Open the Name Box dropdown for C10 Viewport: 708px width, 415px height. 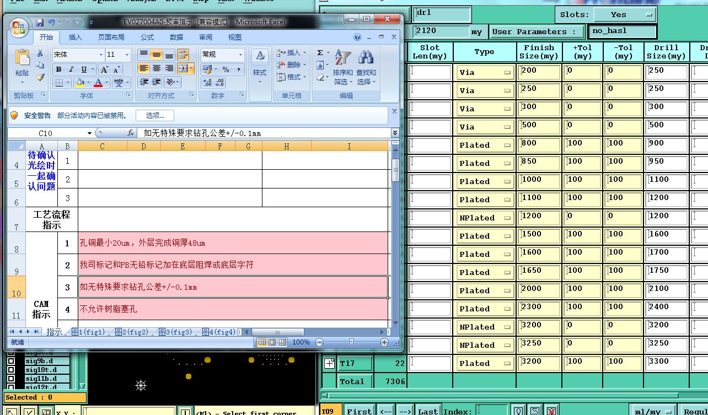89,133
